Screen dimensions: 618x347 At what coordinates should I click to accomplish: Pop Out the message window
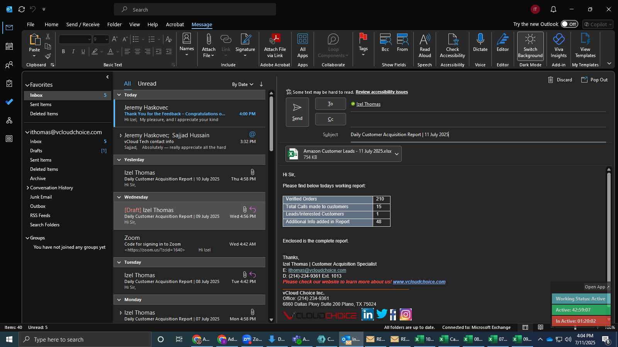click(594, 80)
